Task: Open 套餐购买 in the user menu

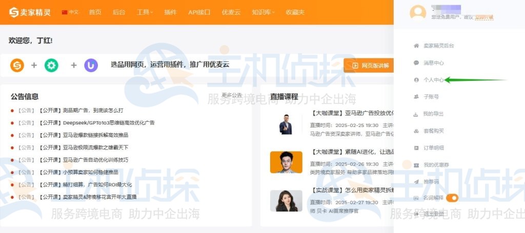Action: click(434, 131)
